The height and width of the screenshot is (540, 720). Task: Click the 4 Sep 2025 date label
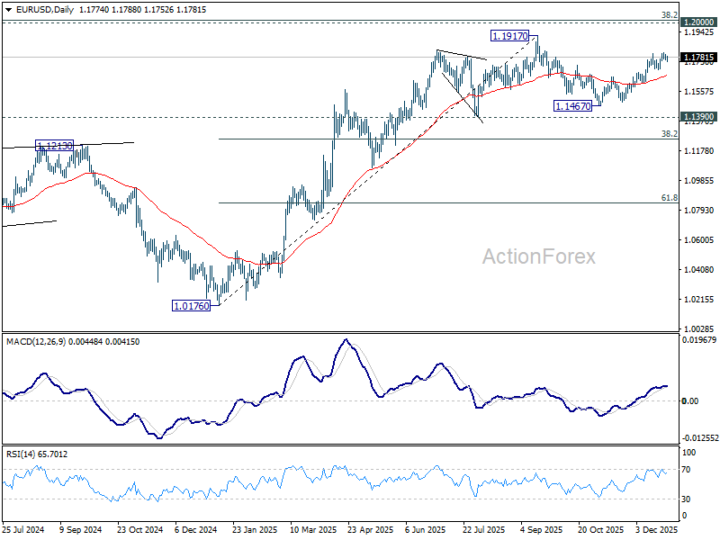pyautogui.click(x=542, y=529)
